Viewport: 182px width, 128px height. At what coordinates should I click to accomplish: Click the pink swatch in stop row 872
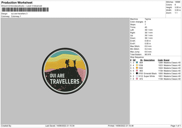137,79
